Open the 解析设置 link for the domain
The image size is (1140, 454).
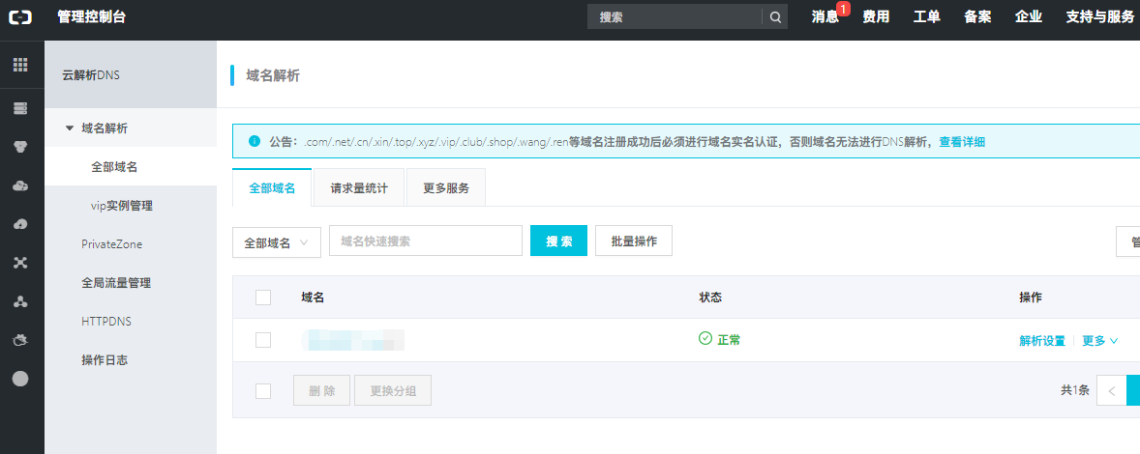[1042, 340]
